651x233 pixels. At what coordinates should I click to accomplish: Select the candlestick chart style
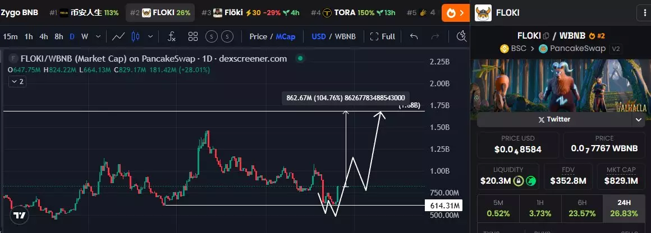click(135, 37)
